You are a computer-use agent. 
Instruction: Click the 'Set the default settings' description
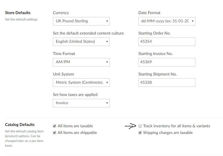(x=21, y=19)
